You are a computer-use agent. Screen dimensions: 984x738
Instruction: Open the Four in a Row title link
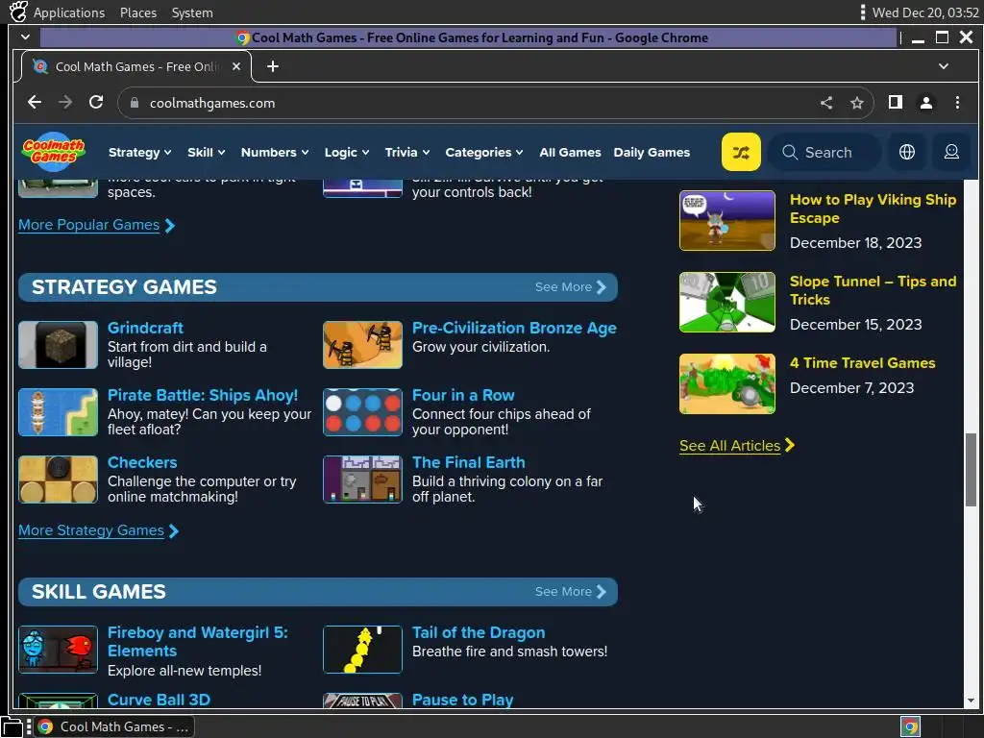463,395
